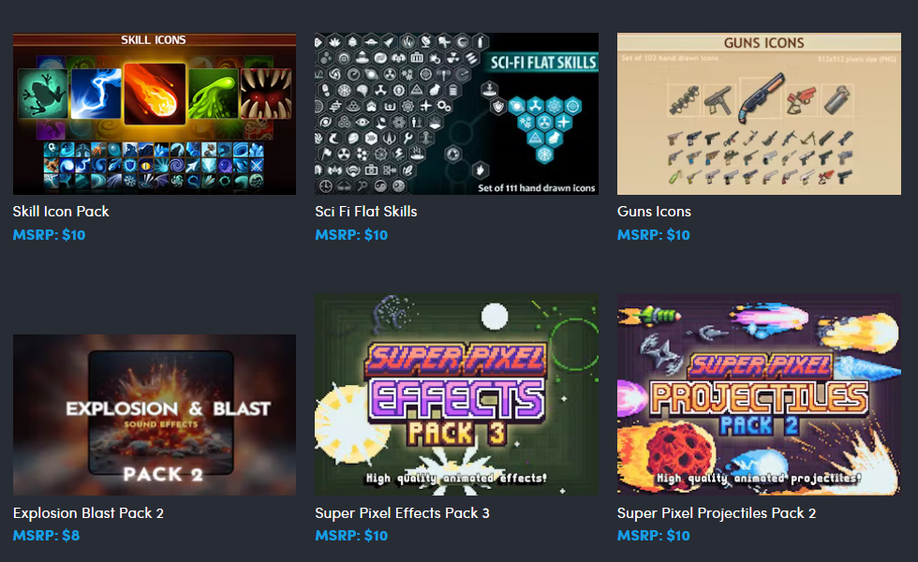Screen dimensions: 918x562
Task: Open the Sci-Fi Flat Skills thumbnail image
Action: 457,113
